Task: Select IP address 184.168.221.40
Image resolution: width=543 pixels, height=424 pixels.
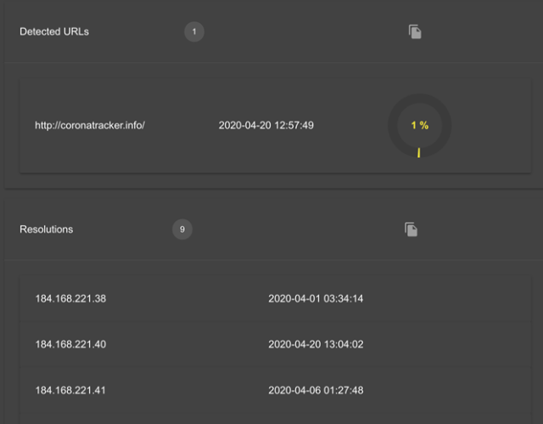Action: [x=70, y=344]
